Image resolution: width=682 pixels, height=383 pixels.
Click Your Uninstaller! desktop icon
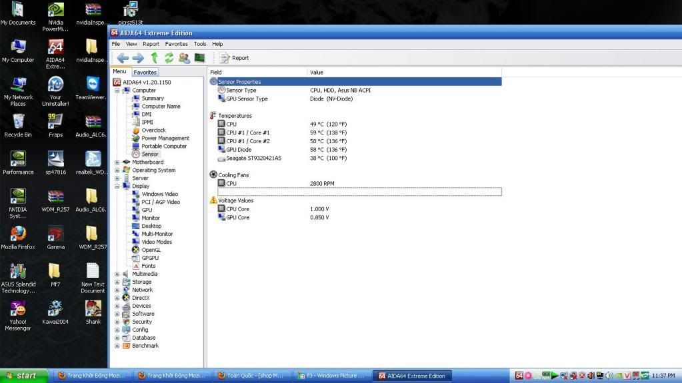pos(55,92)
